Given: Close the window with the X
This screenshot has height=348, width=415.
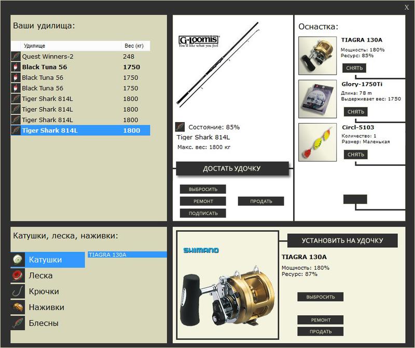Looking at the screenshot, I should [407, 7].
